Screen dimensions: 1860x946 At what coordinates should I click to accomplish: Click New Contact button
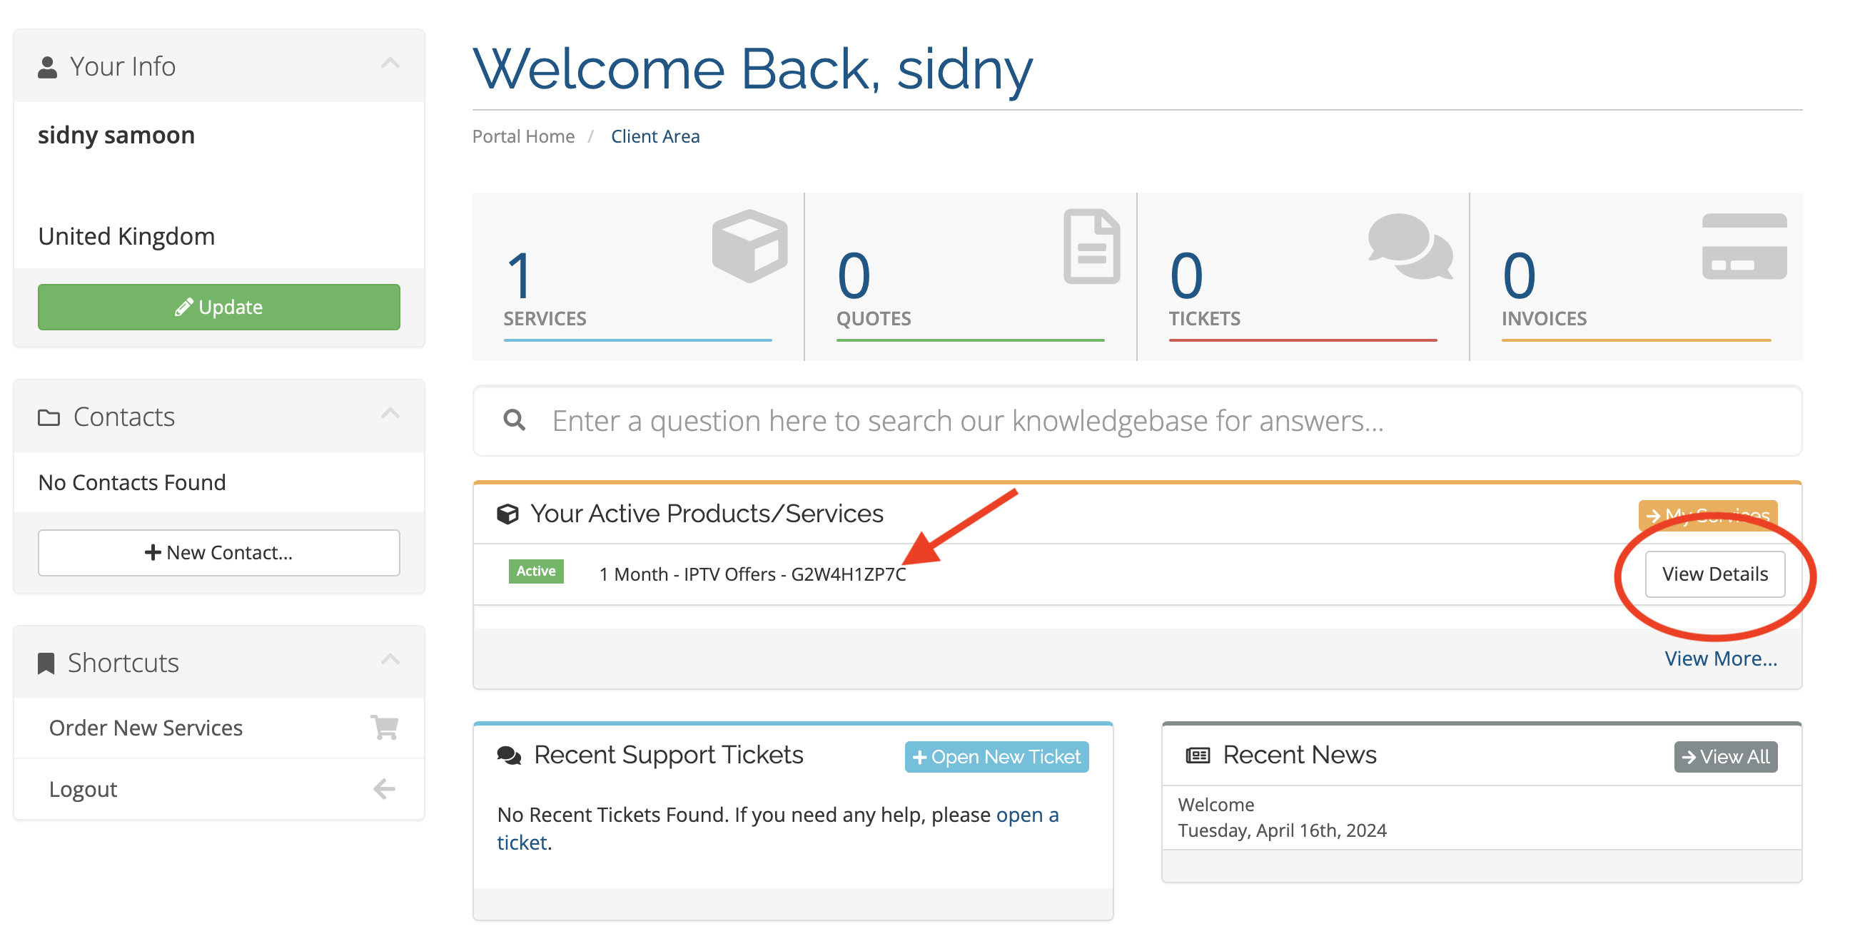tap(219, 552)
